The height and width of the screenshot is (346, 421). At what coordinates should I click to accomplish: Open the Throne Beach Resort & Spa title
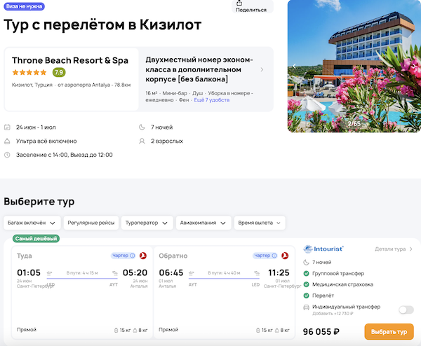(70, 60)
